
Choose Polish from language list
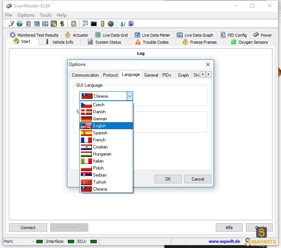click(x=106, y=168)
